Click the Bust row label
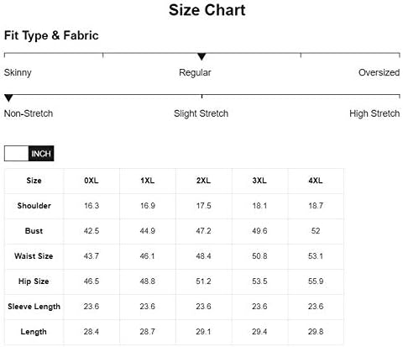Viewport: 403px width, 347px height. [x=34, y=231]
